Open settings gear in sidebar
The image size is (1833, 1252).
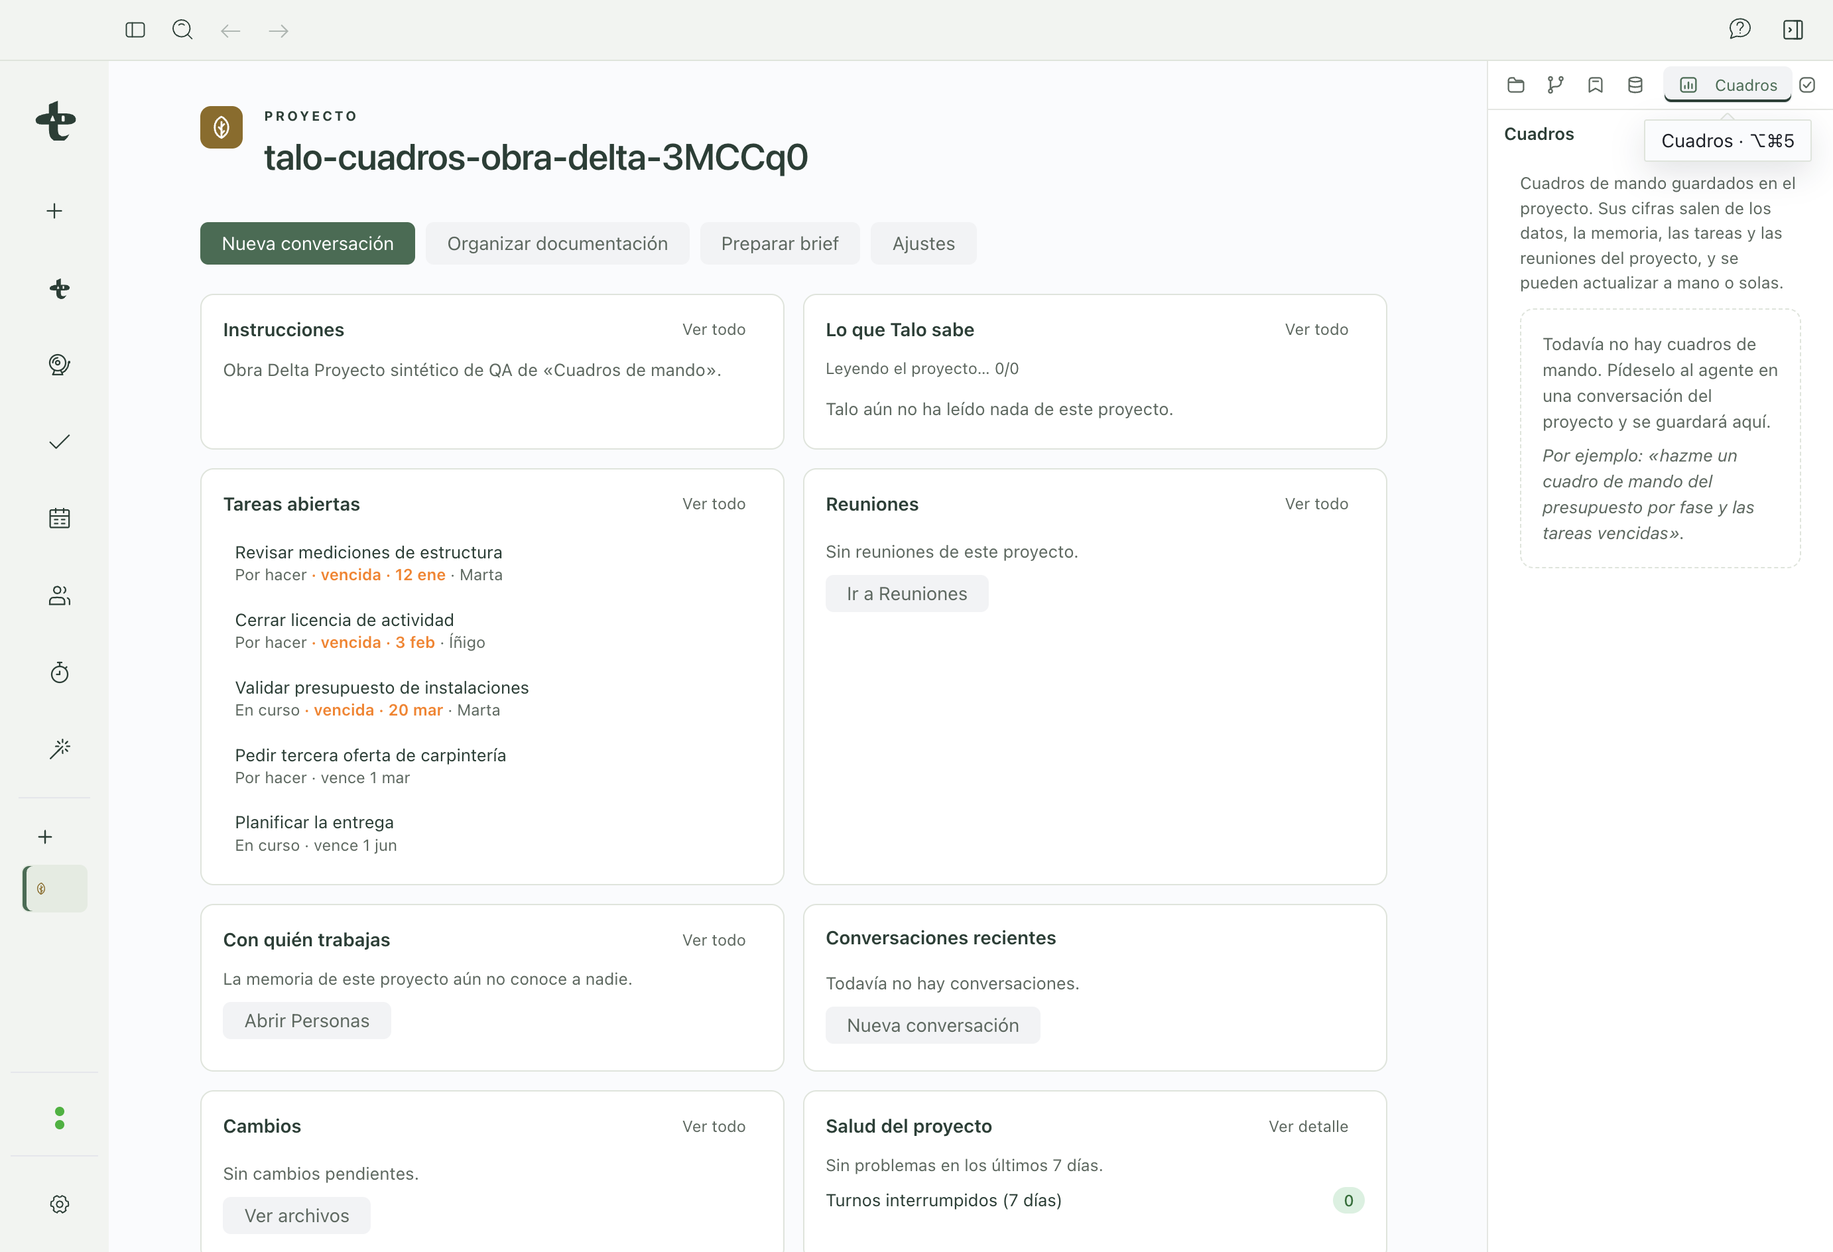pos(59,1204)
